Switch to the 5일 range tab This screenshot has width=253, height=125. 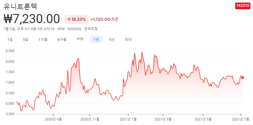point(26,39)
